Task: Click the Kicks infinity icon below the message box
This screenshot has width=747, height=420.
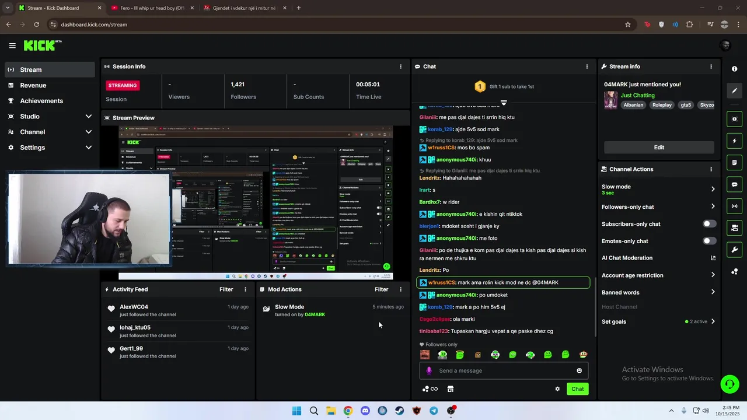Action: 430,389
